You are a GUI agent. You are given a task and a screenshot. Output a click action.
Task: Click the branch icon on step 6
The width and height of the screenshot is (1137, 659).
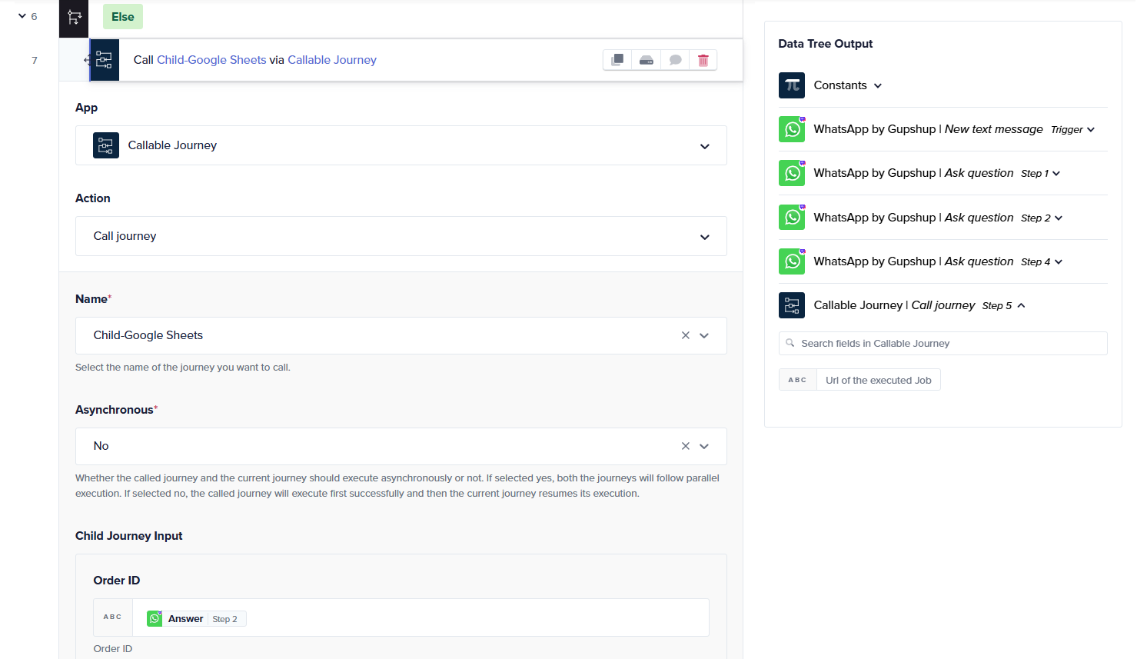coord(75,17)
